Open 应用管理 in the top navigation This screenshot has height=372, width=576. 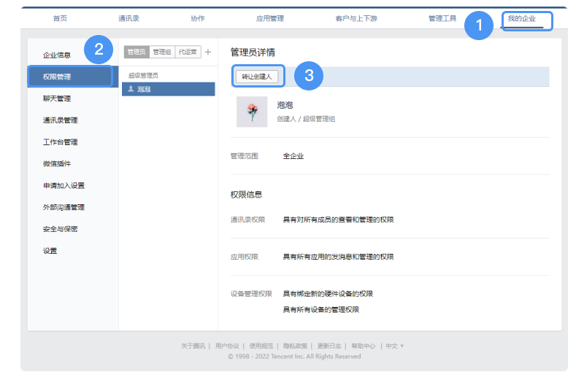click(270, 19)
